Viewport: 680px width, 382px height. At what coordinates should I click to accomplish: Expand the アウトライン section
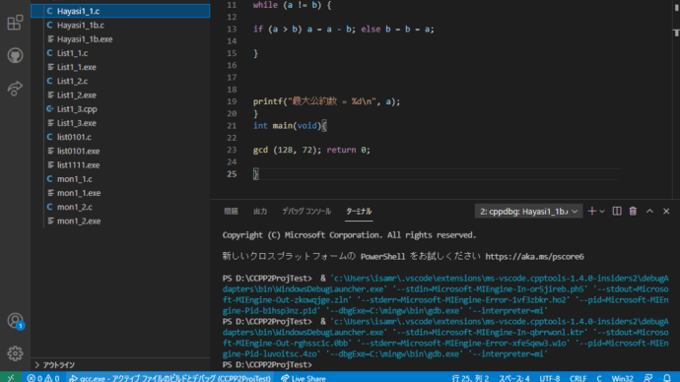click(x=120, y=364)
